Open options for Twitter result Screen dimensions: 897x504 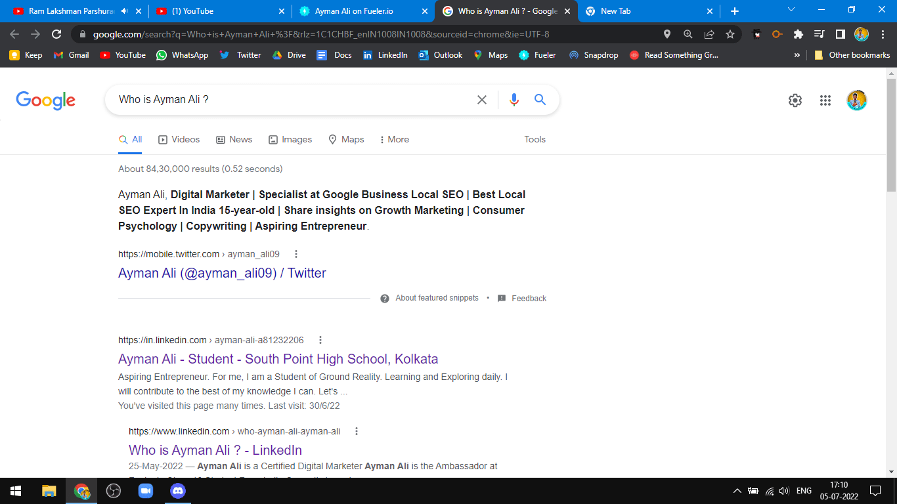tap(296, 254)
